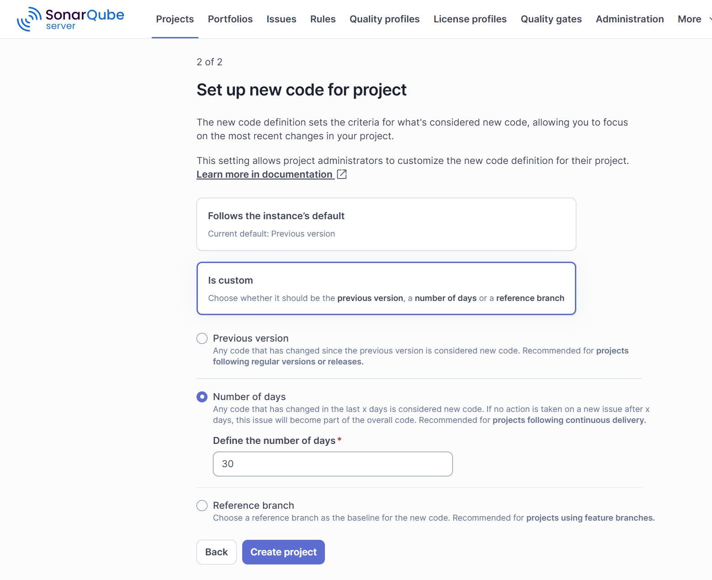Click the Create project button
The height and width of the screenshot is (580, 712).
tap(283, 552)
